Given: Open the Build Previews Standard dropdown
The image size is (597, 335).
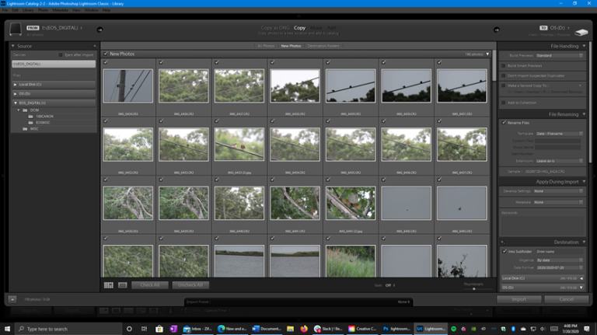Looking at the screenshot, I should pyautogui.click(x=560, y=56).
